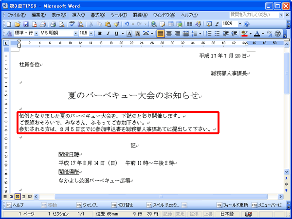Open the 挿入(I) menu
The width and height of the screenshot is (292, 219).
tap(78, 15)
